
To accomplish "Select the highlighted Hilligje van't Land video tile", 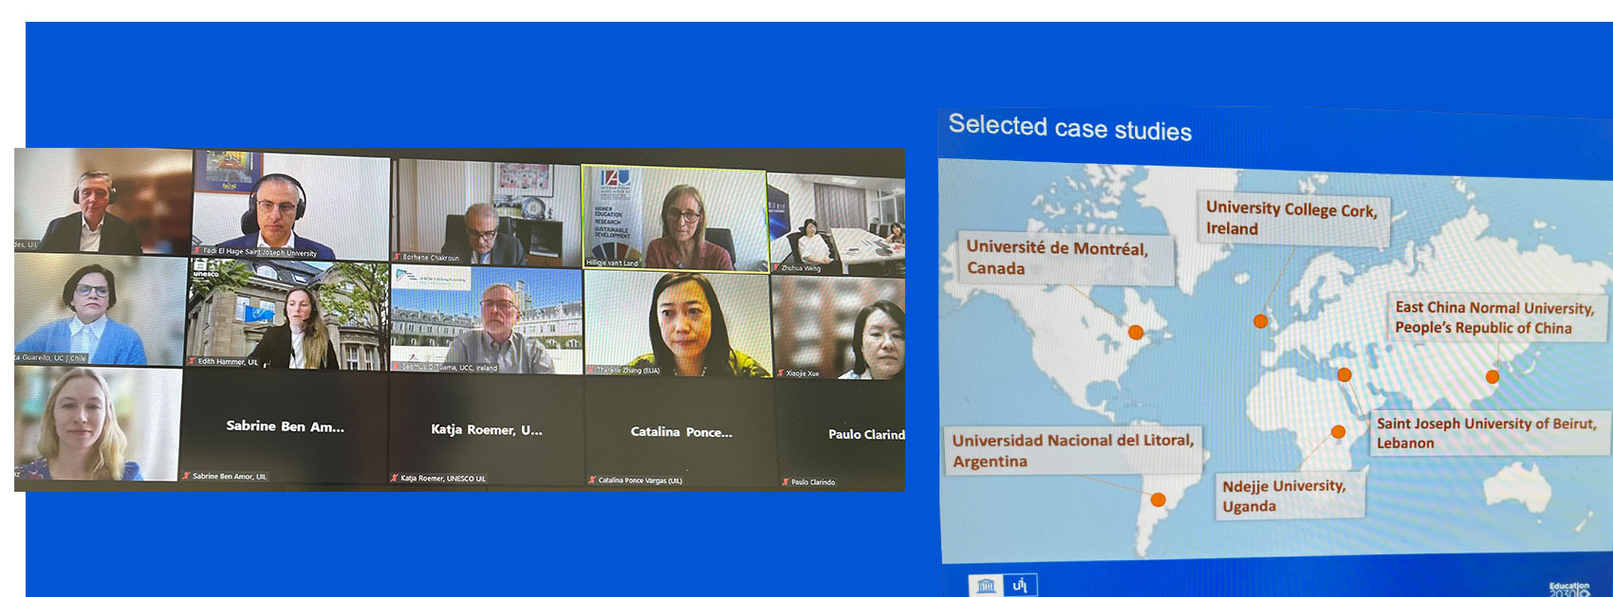I will pyautogui.click(x=675, y=219).
